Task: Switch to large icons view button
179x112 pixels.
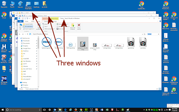Action: (x=160, y=89)
